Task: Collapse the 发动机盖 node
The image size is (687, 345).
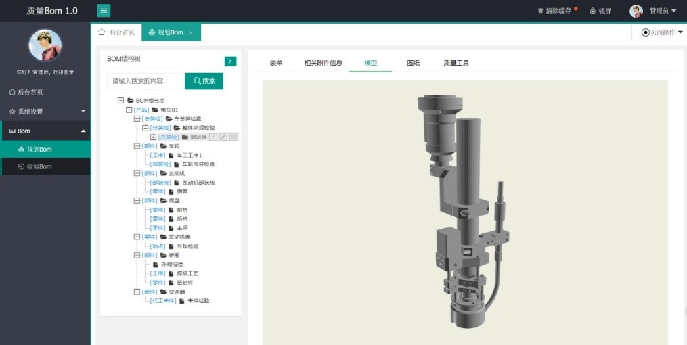Action: (x=137, y=237)
